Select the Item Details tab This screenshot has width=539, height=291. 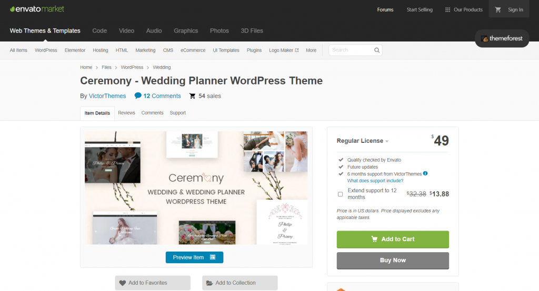[97, 113]
